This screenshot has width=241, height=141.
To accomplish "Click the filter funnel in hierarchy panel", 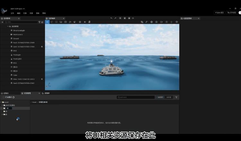I will (x=39, y=22).
